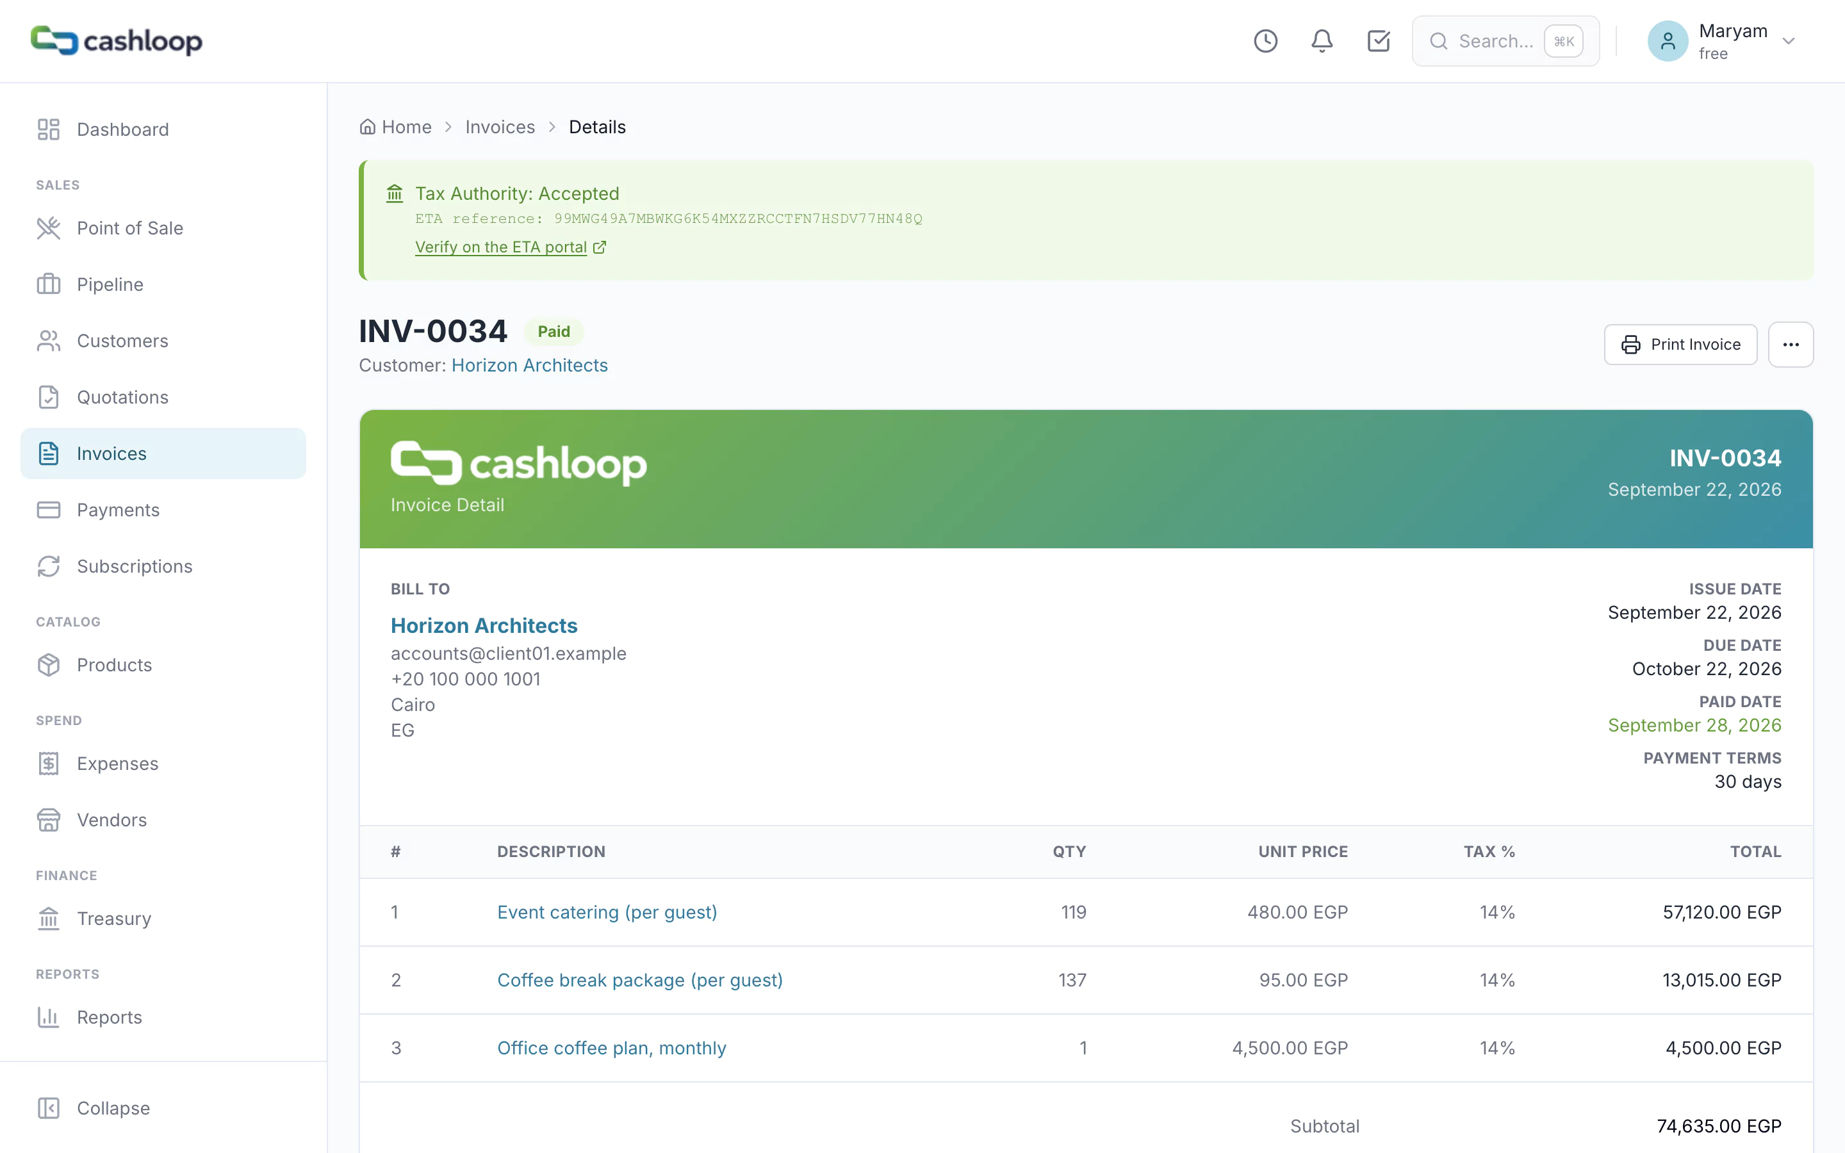The height and width of the screenshot is (1153, 1845).
Task: Click the 57,120.00 EGP total cell
Action: coord(1722,912)
